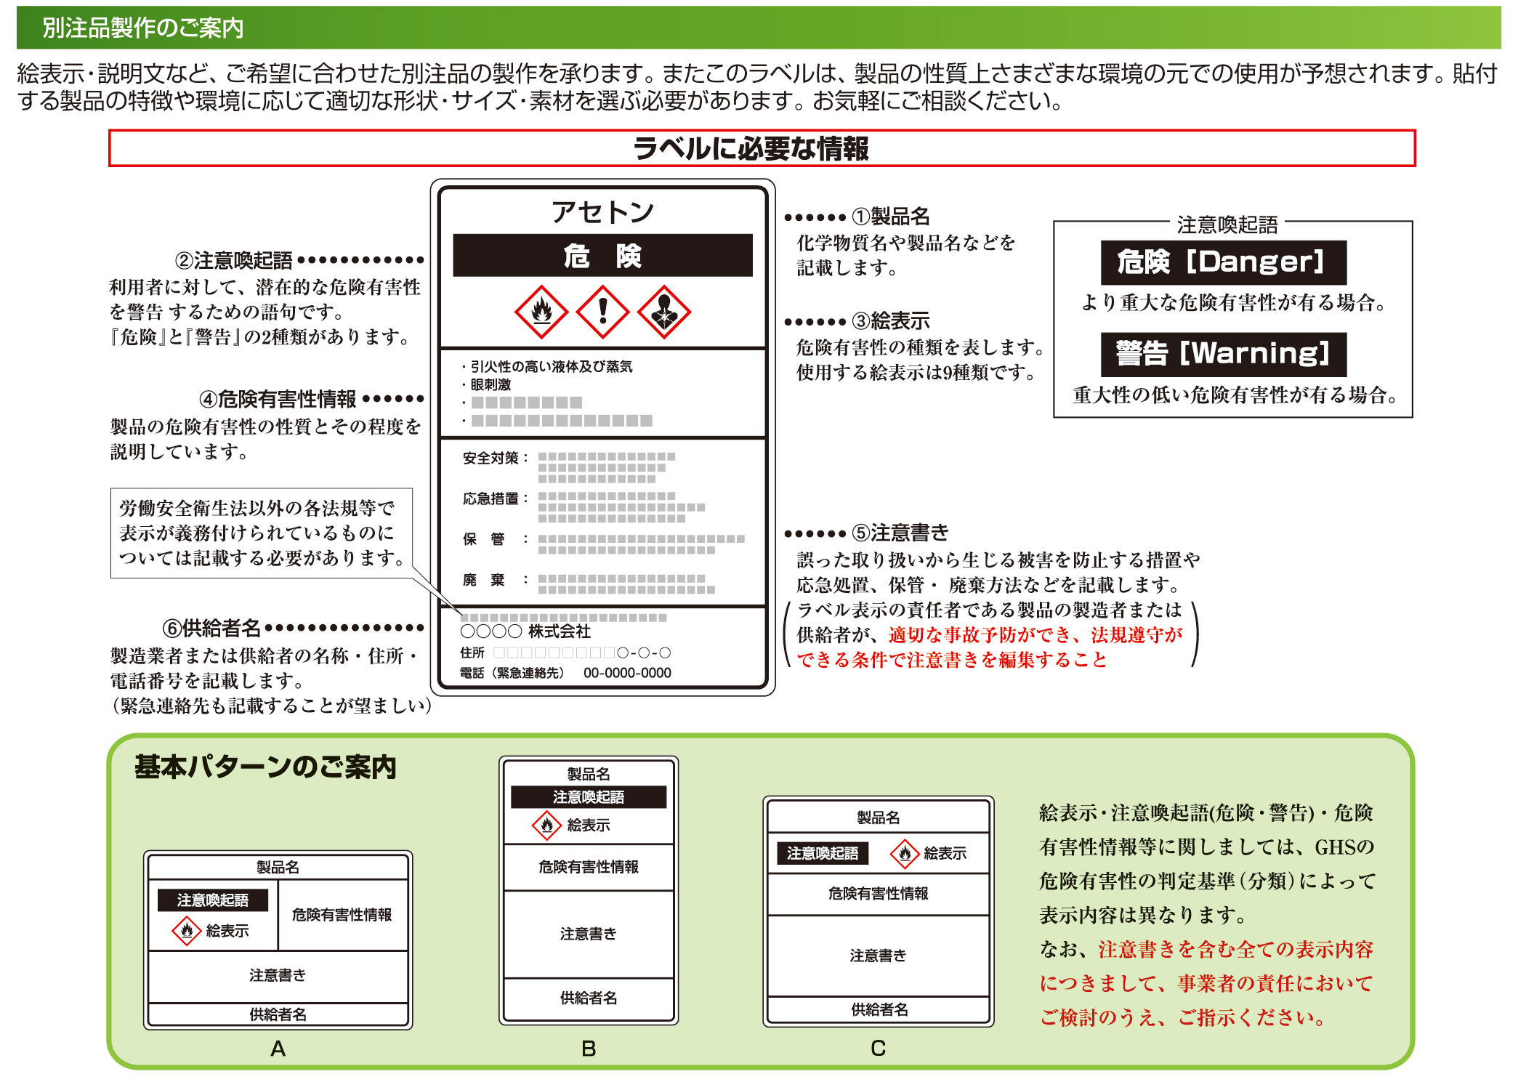Click 供給者名 cell in pattern A
The height and width of the screenshot is (1082, 1518).
[278, 1014]
